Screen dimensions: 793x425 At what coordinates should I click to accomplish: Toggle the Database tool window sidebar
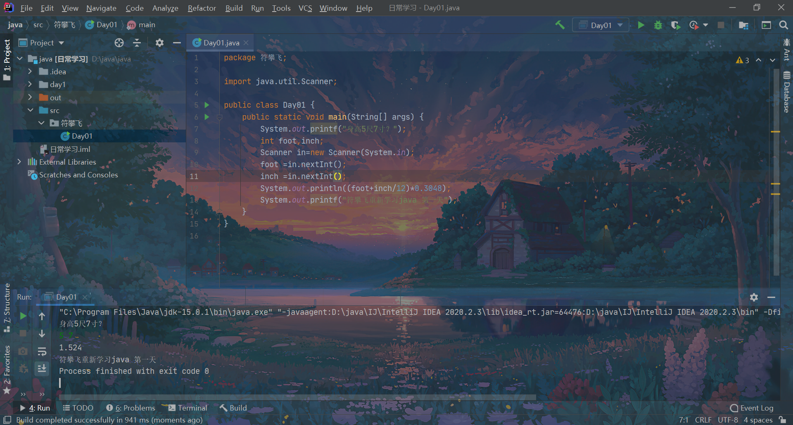click(x=786, y=92)
